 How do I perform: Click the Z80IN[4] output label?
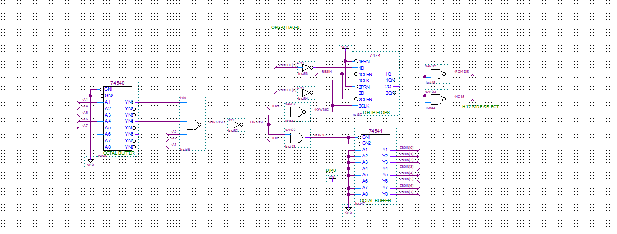click(406, 173)
